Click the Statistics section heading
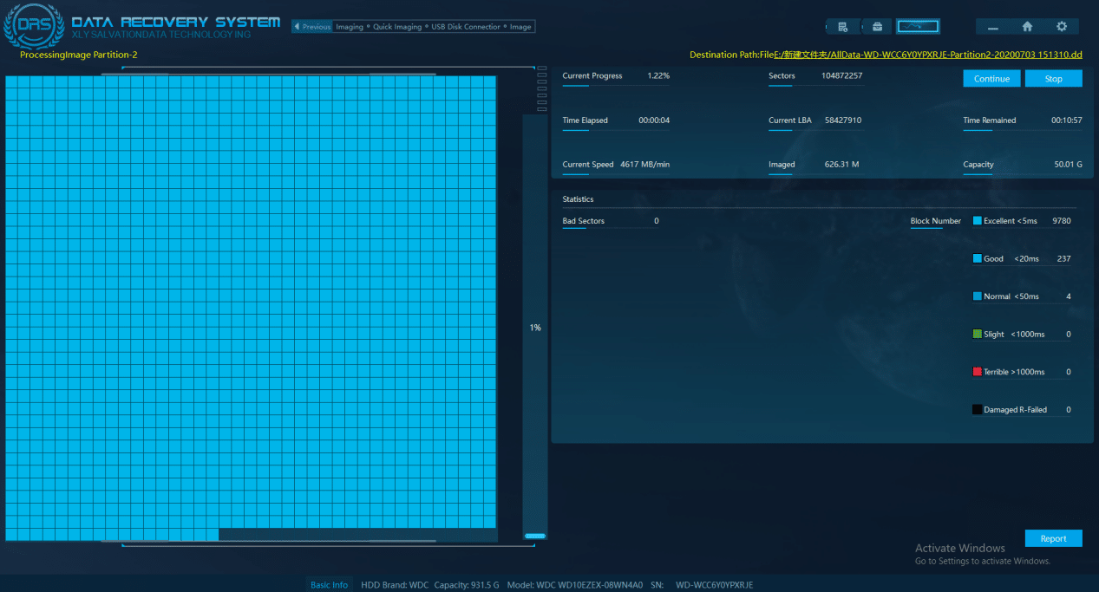The height and width of the screenshot is (592, 1099). pos(578,199)
